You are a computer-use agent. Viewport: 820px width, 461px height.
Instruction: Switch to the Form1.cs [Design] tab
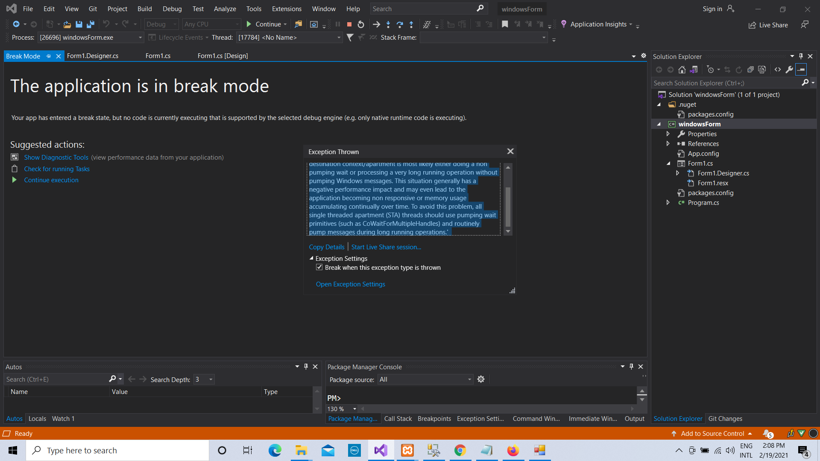click(223, 56)
